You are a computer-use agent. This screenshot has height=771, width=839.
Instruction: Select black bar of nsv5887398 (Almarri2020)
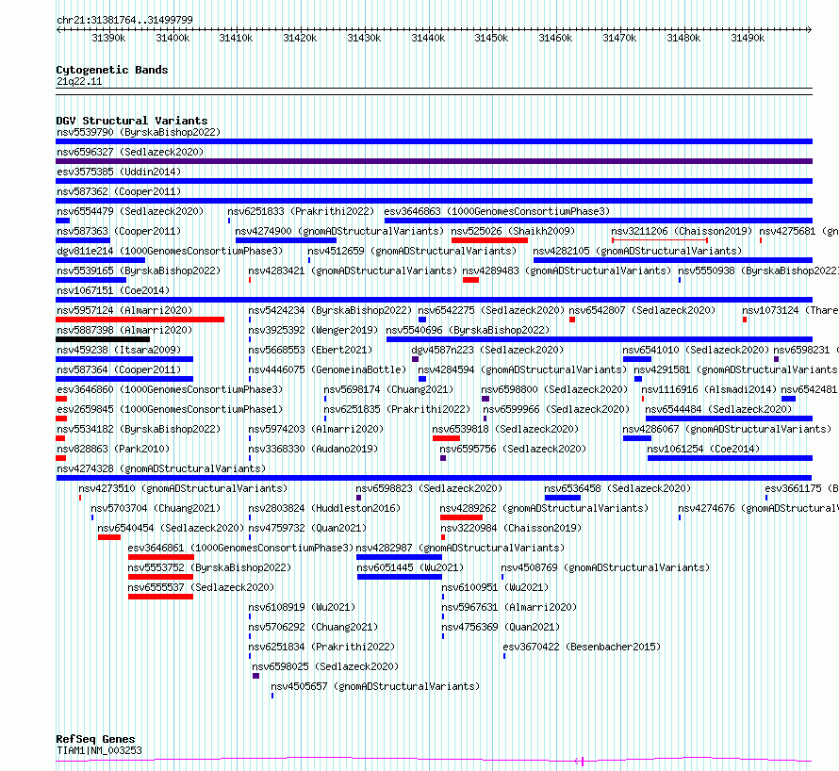pos(103,339)
